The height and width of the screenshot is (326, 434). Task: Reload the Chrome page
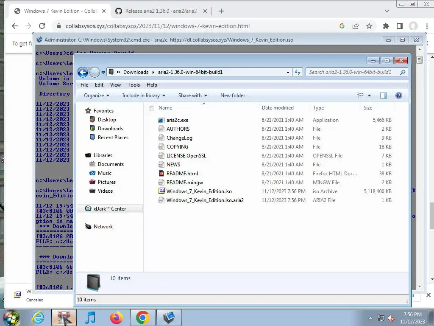pyautogui.click(x=42, y=26)
